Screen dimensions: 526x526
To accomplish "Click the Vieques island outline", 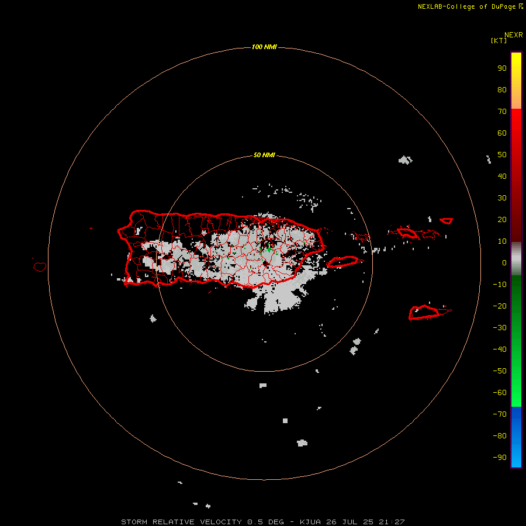I will [x=344, y=262].
